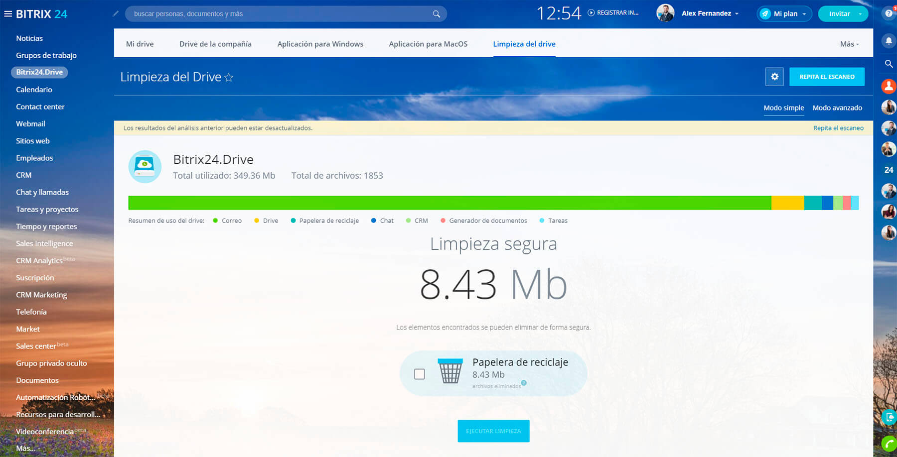Click the REPITA EL ESCANEO button
The height and width of the screenshot is (457, 897).
[x=827, y=77]
